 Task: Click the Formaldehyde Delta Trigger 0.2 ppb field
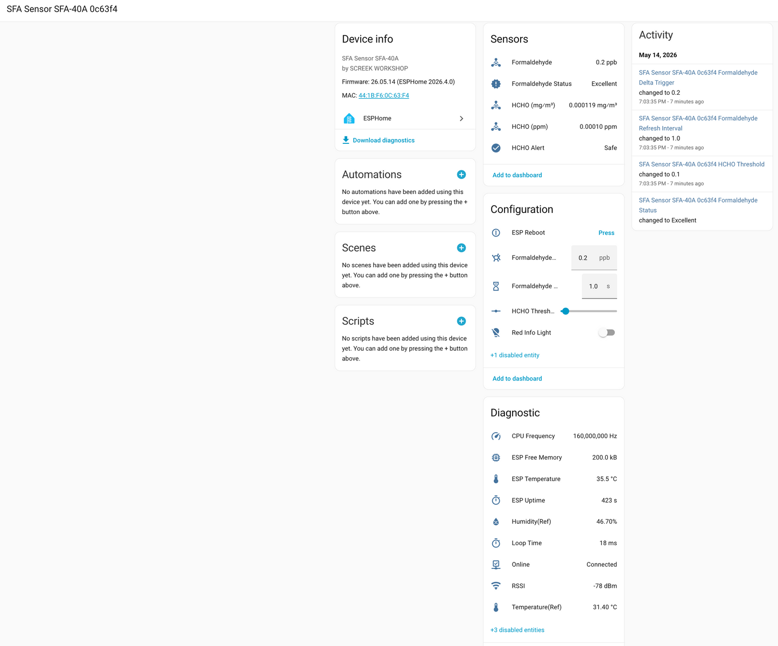click(594, 258)
